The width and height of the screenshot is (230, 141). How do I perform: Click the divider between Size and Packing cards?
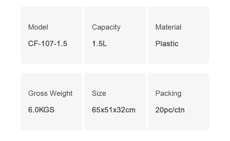[147, 101]
